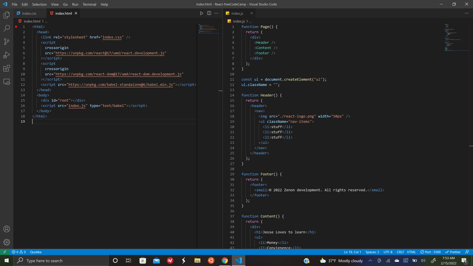Open the Terminal menu
This screenshot has width=473, height=266.
[89, 4]
